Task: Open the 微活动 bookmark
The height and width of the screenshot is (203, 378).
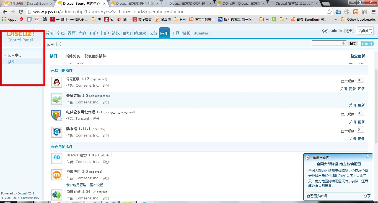Action: point(163,20)
